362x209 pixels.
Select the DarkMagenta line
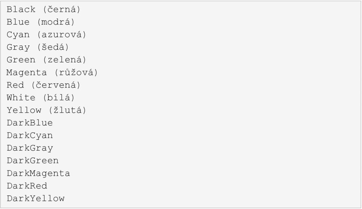38,173
